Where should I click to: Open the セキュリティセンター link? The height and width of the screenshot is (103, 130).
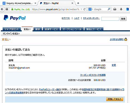[91, 18]
